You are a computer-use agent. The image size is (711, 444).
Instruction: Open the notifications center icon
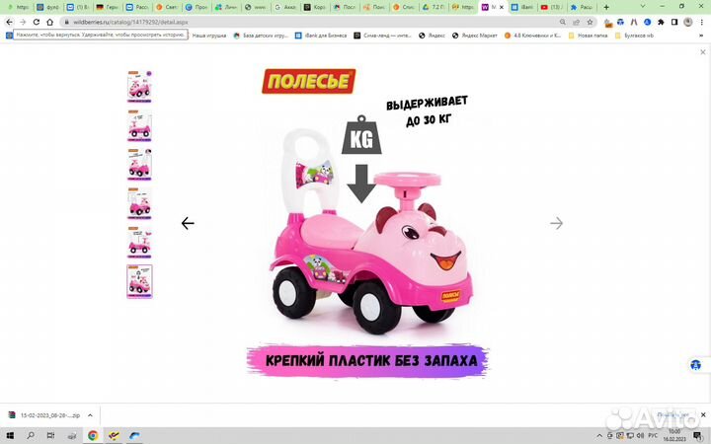tap(696, 435)
